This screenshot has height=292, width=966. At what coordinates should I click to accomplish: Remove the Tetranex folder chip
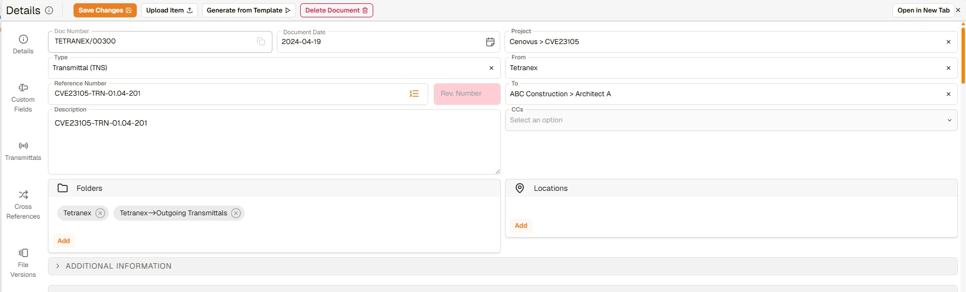coord(100,213)
